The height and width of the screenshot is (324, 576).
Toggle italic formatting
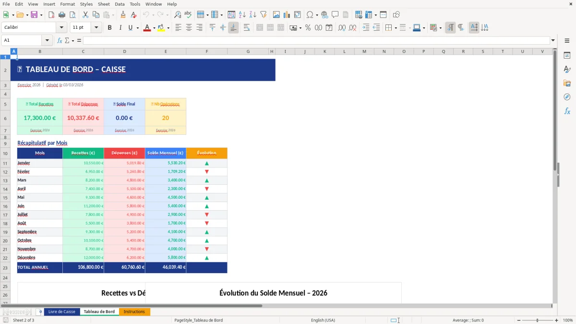[120, 27]
